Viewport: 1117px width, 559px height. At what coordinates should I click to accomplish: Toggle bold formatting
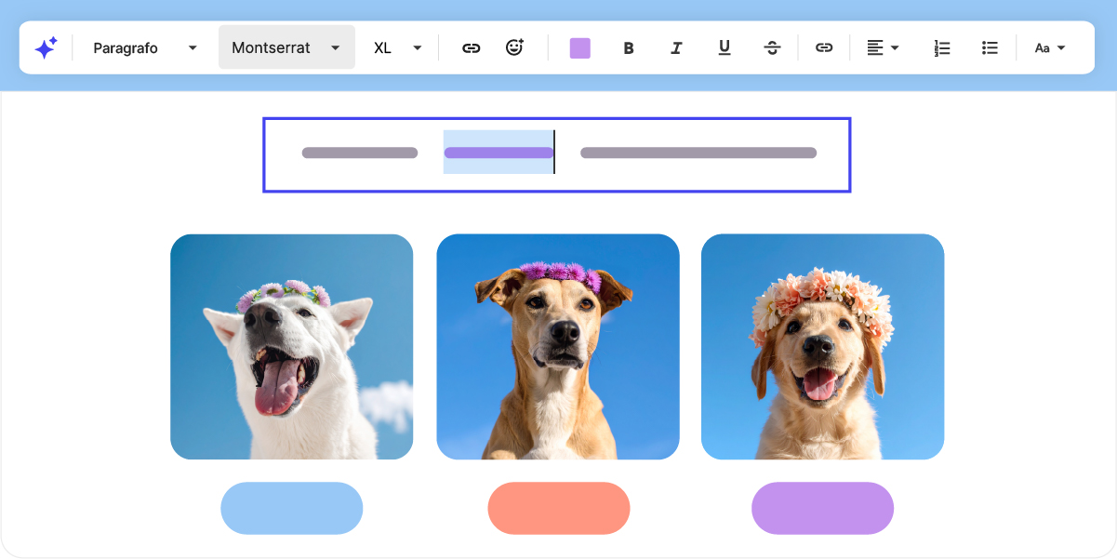point(629,47)
